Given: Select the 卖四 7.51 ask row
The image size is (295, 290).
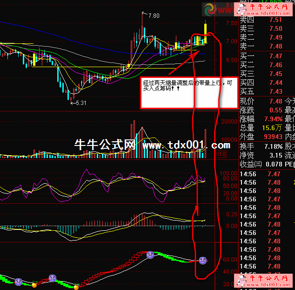Looking at the screenshot, I should coord(261,20).
